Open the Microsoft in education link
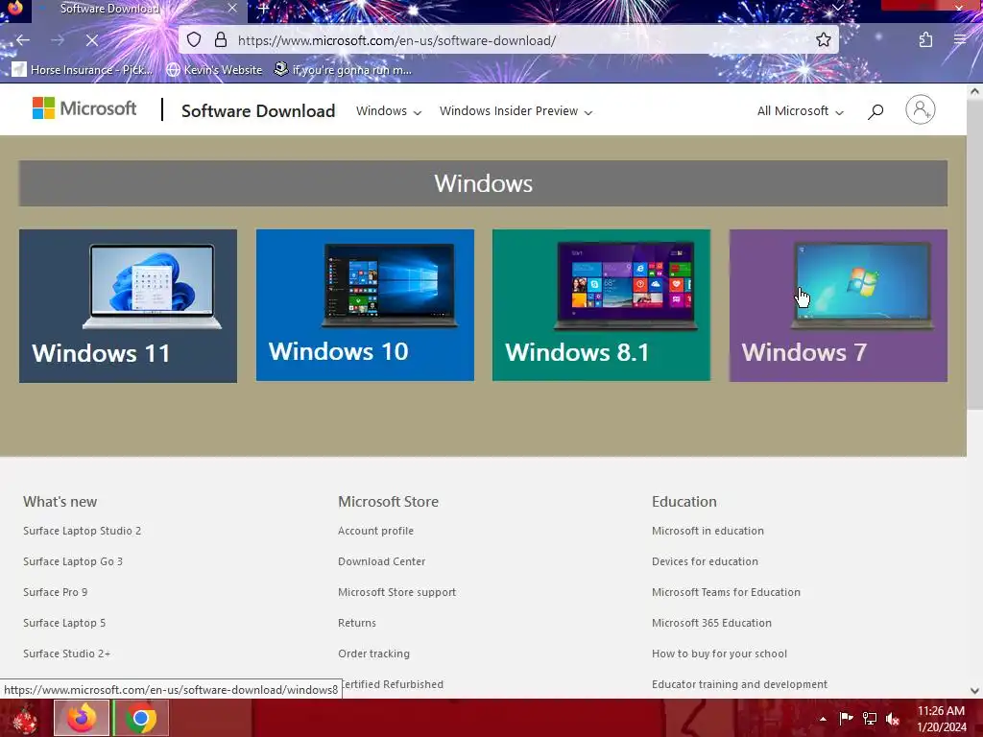 [707, 531]
